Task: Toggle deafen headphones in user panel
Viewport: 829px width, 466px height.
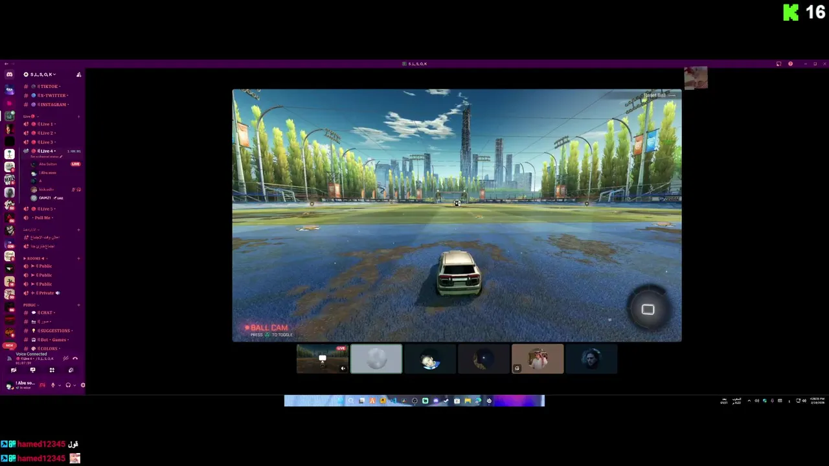Action: [68, 385]
